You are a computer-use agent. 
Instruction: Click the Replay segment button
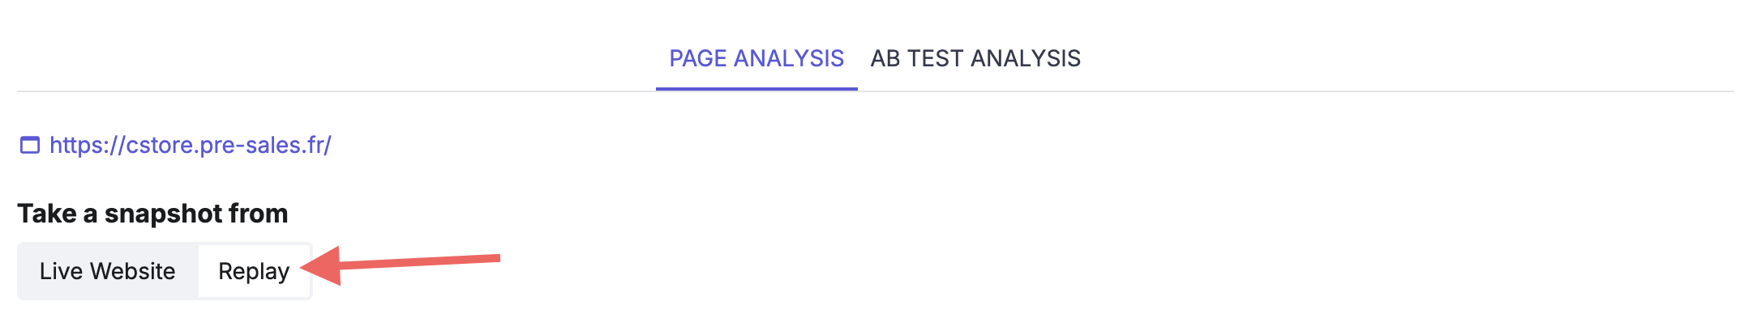click(254, 271)
